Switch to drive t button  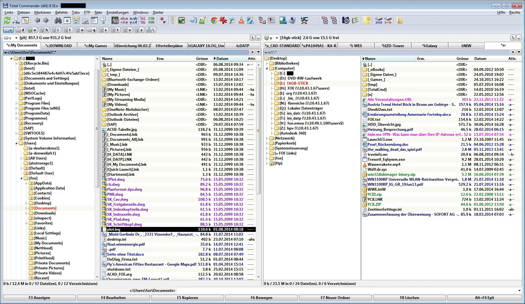(x=115, y=30)
